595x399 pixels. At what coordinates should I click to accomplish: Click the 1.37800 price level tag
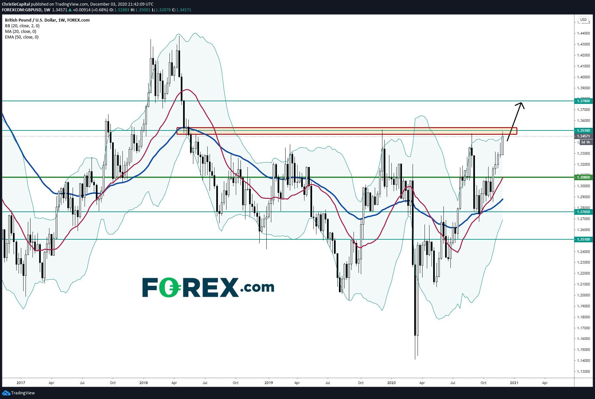click(583, 101)
